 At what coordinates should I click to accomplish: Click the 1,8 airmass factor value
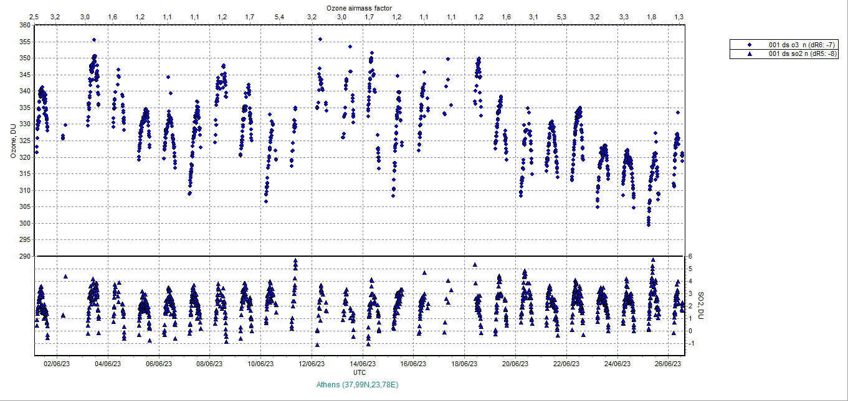[x=652, y=16]
